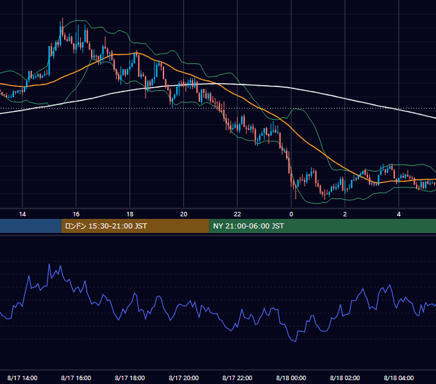
Task: Click the 18 hour axis label
Action: (130, 214)
